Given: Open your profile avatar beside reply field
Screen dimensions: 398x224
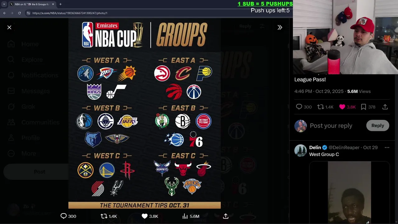Looking at the screenshot, I should tap(300, 126).
